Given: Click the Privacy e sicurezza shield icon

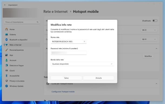Looking at the screenshot, I should click(7, 81).
